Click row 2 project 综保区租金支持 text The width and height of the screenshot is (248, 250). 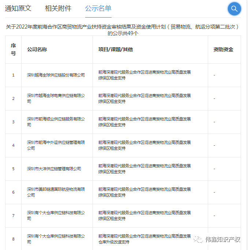point(112,101)
